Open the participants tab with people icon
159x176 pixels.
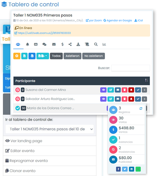point(18,44)
